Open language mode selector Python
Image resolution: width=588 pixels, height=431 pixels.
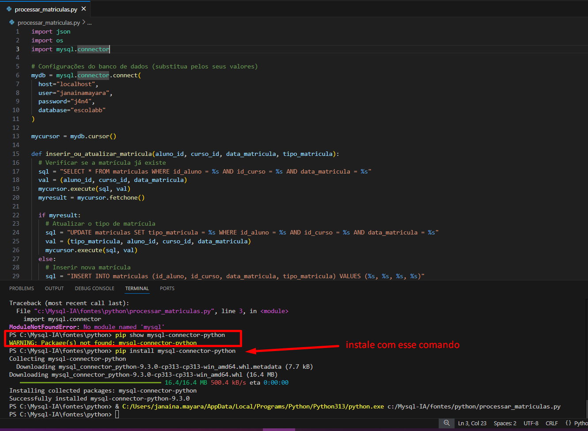point(580,423)
